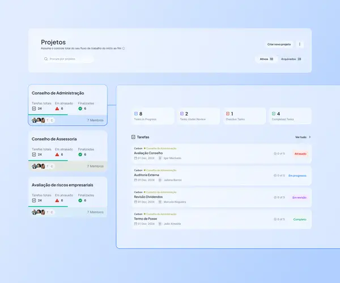The height and width of the screenshot is (283, 340).
Task: Open the Avaliação Conselho task
Action: point(222,153)
